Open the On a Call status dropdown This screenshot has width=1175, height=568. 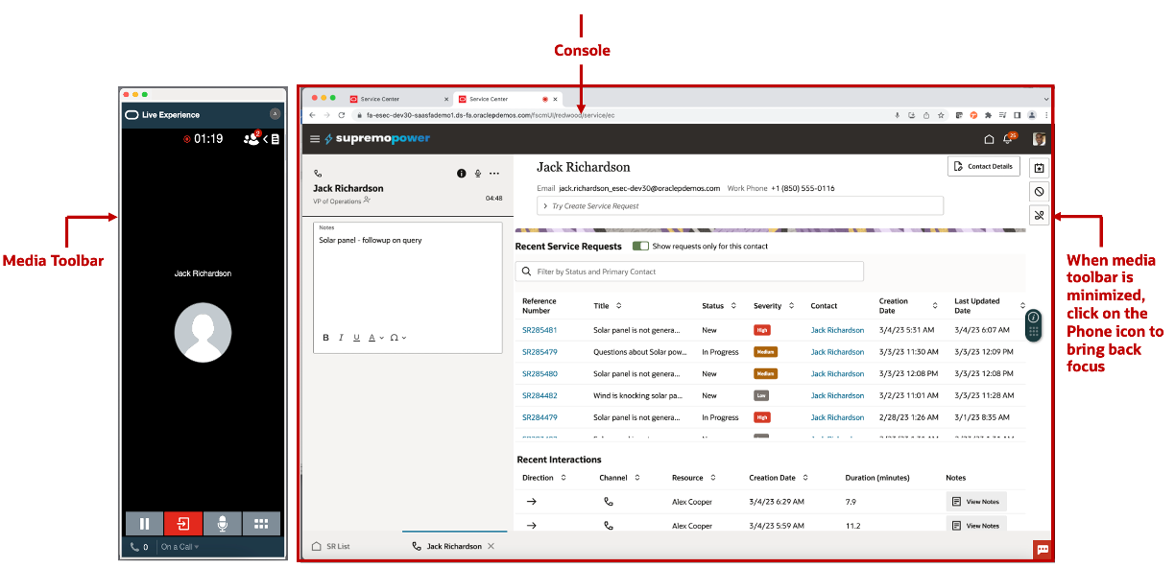[180, 547]
